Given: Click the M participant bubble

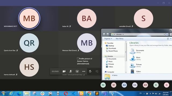Looking at the screenshot, I should [x=114, y=85].
